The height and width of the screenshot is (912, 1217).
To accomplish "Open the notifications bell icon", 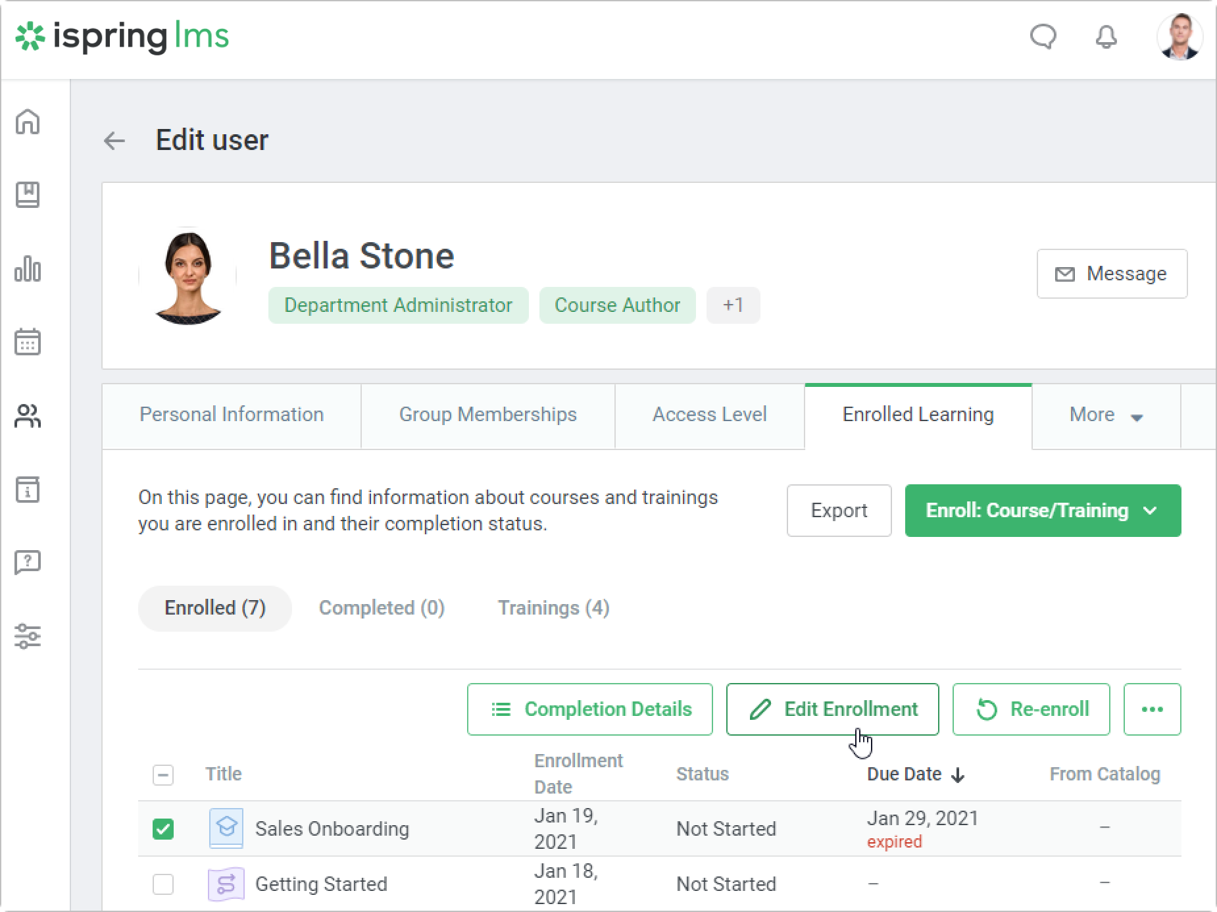I will pyautogui.click(x=1106, y=37).
